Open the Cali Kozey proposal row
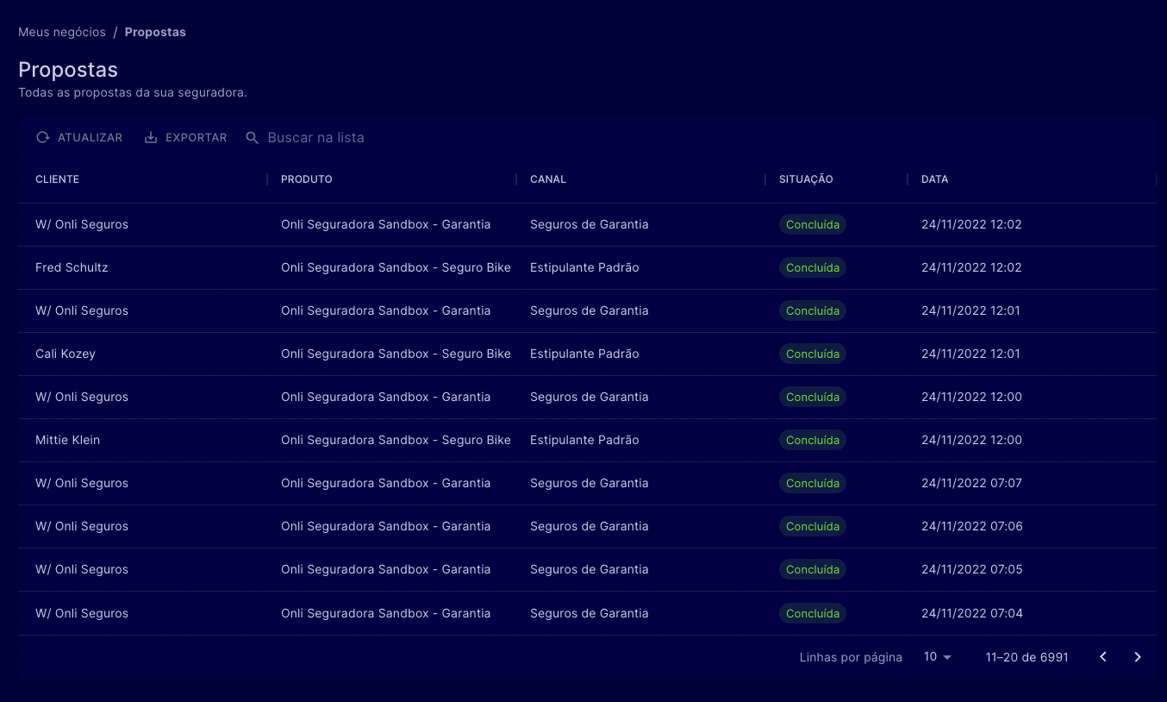The width and height of the screenshot is (1167, 702). pyautogui.click(x=66, y=354)
